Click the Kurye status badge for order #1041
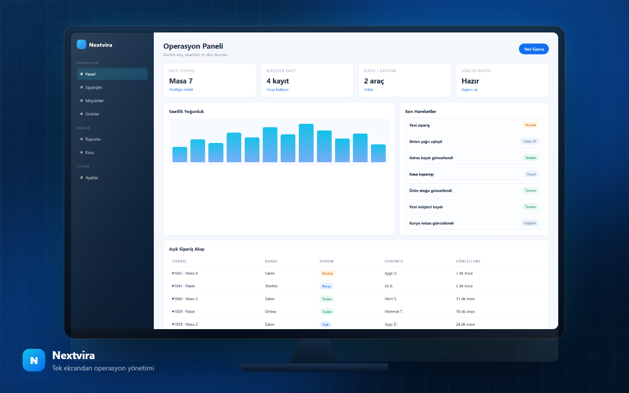 [327, 286]
